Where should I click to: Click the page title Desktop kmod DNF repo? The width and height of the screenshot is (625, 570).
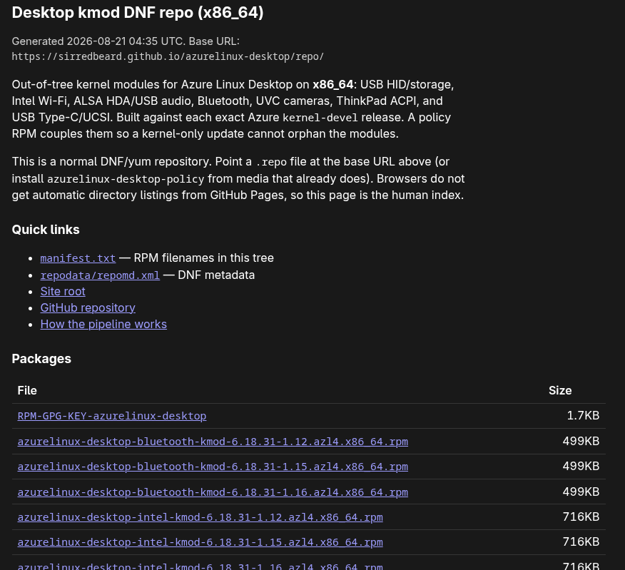click(138, 13)
